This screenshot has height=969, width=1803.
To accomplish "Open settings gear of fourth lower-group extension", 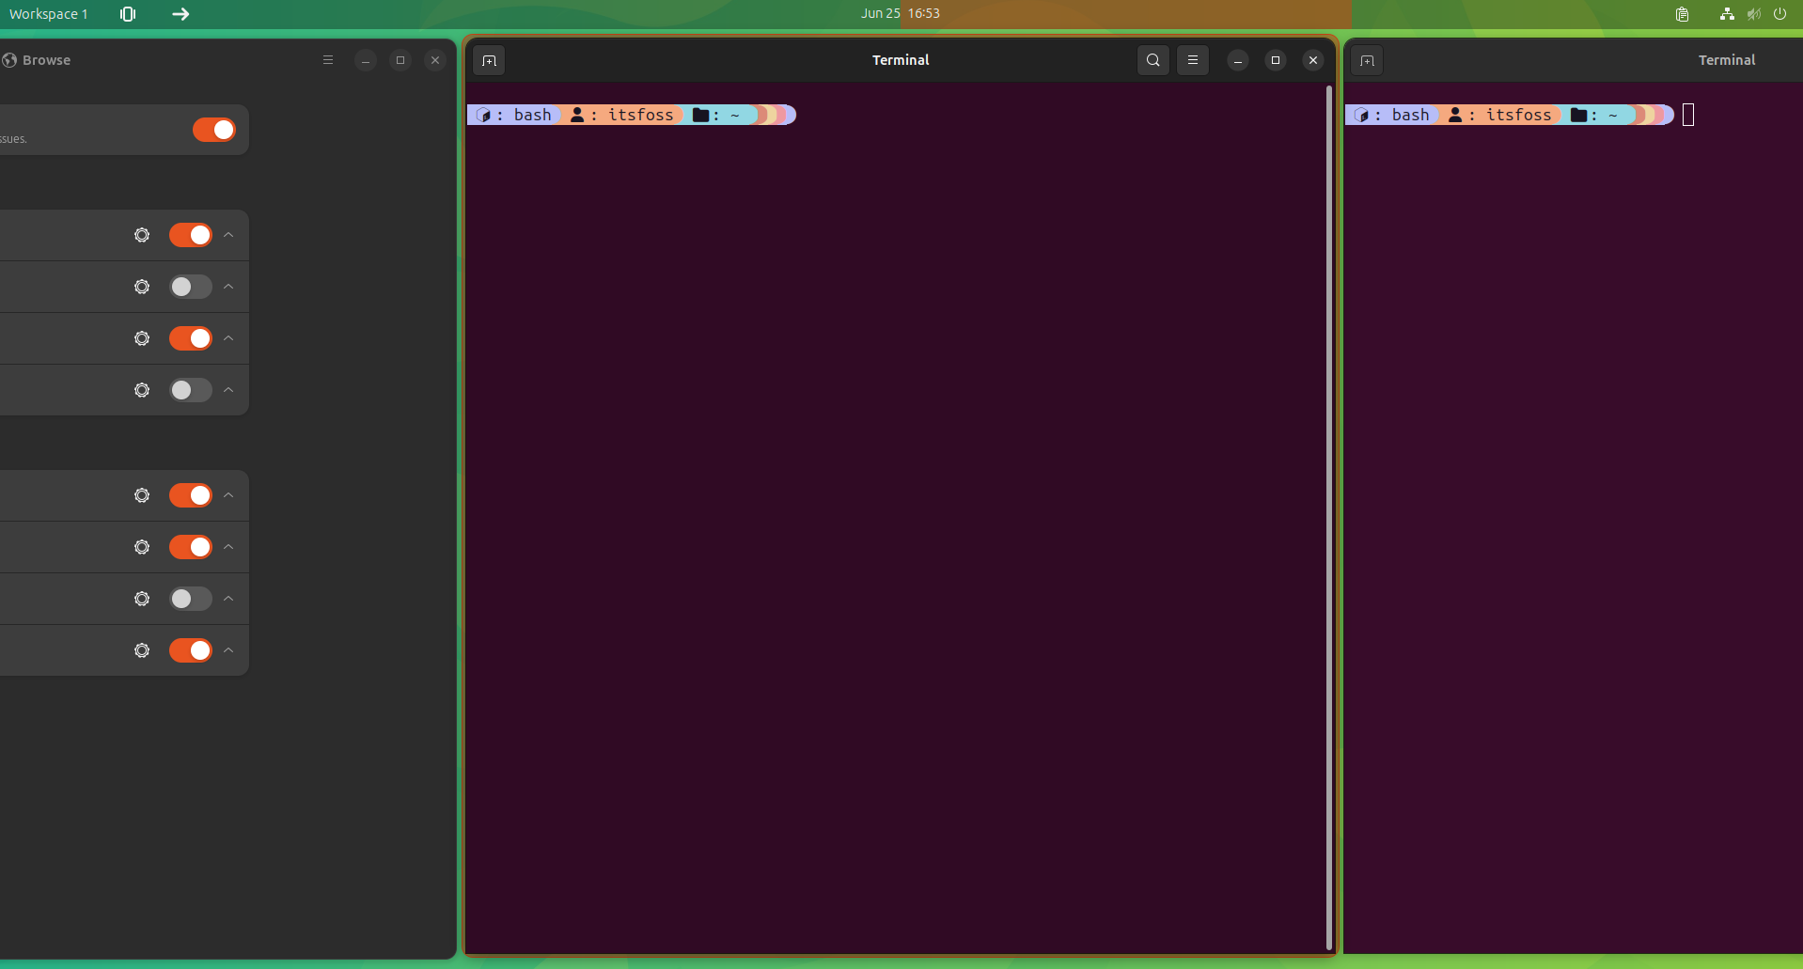I will click(142, 650).
